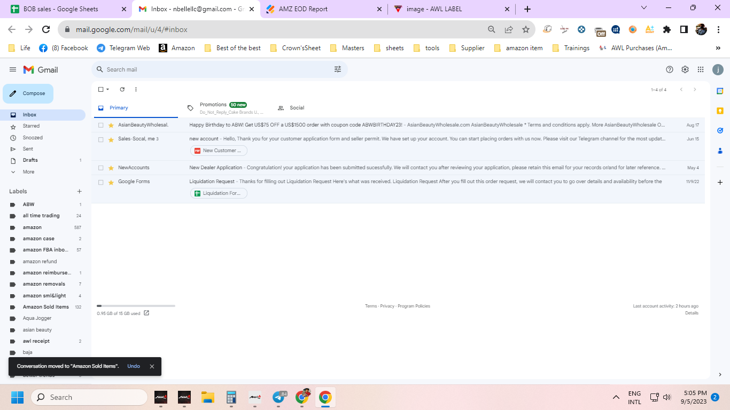The height and width of the screenshot is (410, 730).
Task: Switch to image - AWL LABEL tab
Action: click(x=452, y=9)
